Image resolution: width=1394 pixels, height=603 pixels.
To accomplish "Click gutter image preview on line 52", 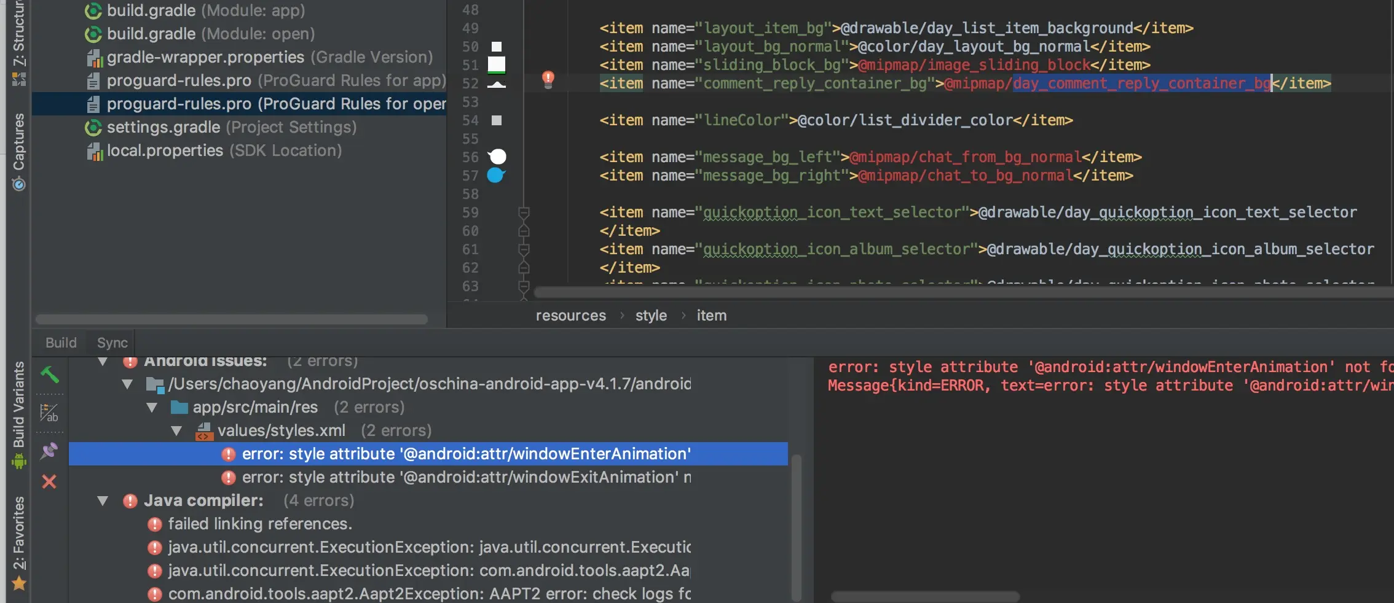I will [497, 84].
